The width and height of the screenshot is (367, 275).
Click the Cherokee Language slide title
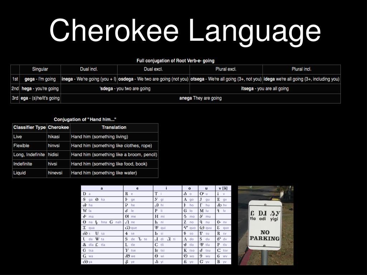[x=185, y=31]
